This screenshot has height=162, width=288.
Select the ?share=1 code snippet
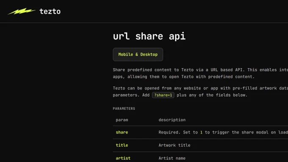click(x=163, y=95)
